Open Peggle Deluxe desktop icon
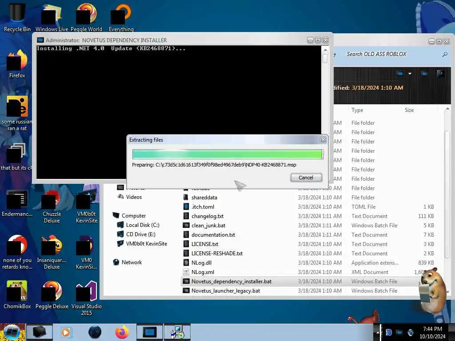 52,295
